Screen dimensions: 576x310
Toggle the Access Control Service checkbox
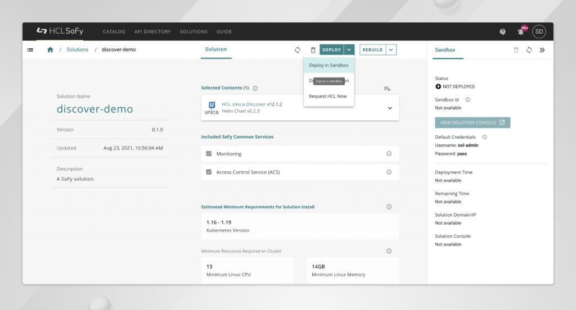(x=209, y=172)
